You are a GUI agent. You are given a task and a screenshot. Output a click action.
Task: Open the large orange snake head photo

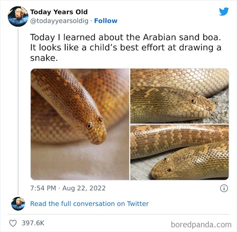[x=80, y=124]
